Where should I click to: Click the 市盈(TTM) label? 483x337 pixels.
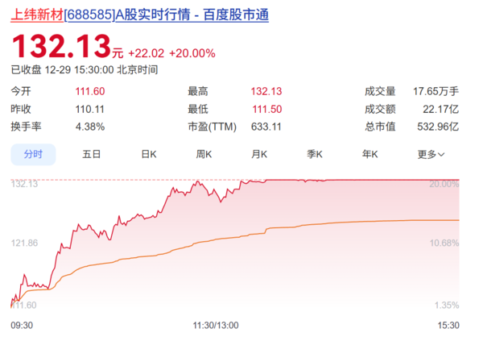click(213, 127)
